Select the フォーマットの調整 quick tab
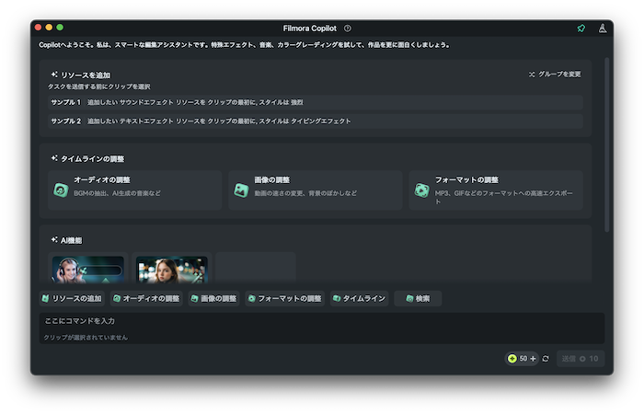Viewport: 644px width, 414px height. (284, 299)
